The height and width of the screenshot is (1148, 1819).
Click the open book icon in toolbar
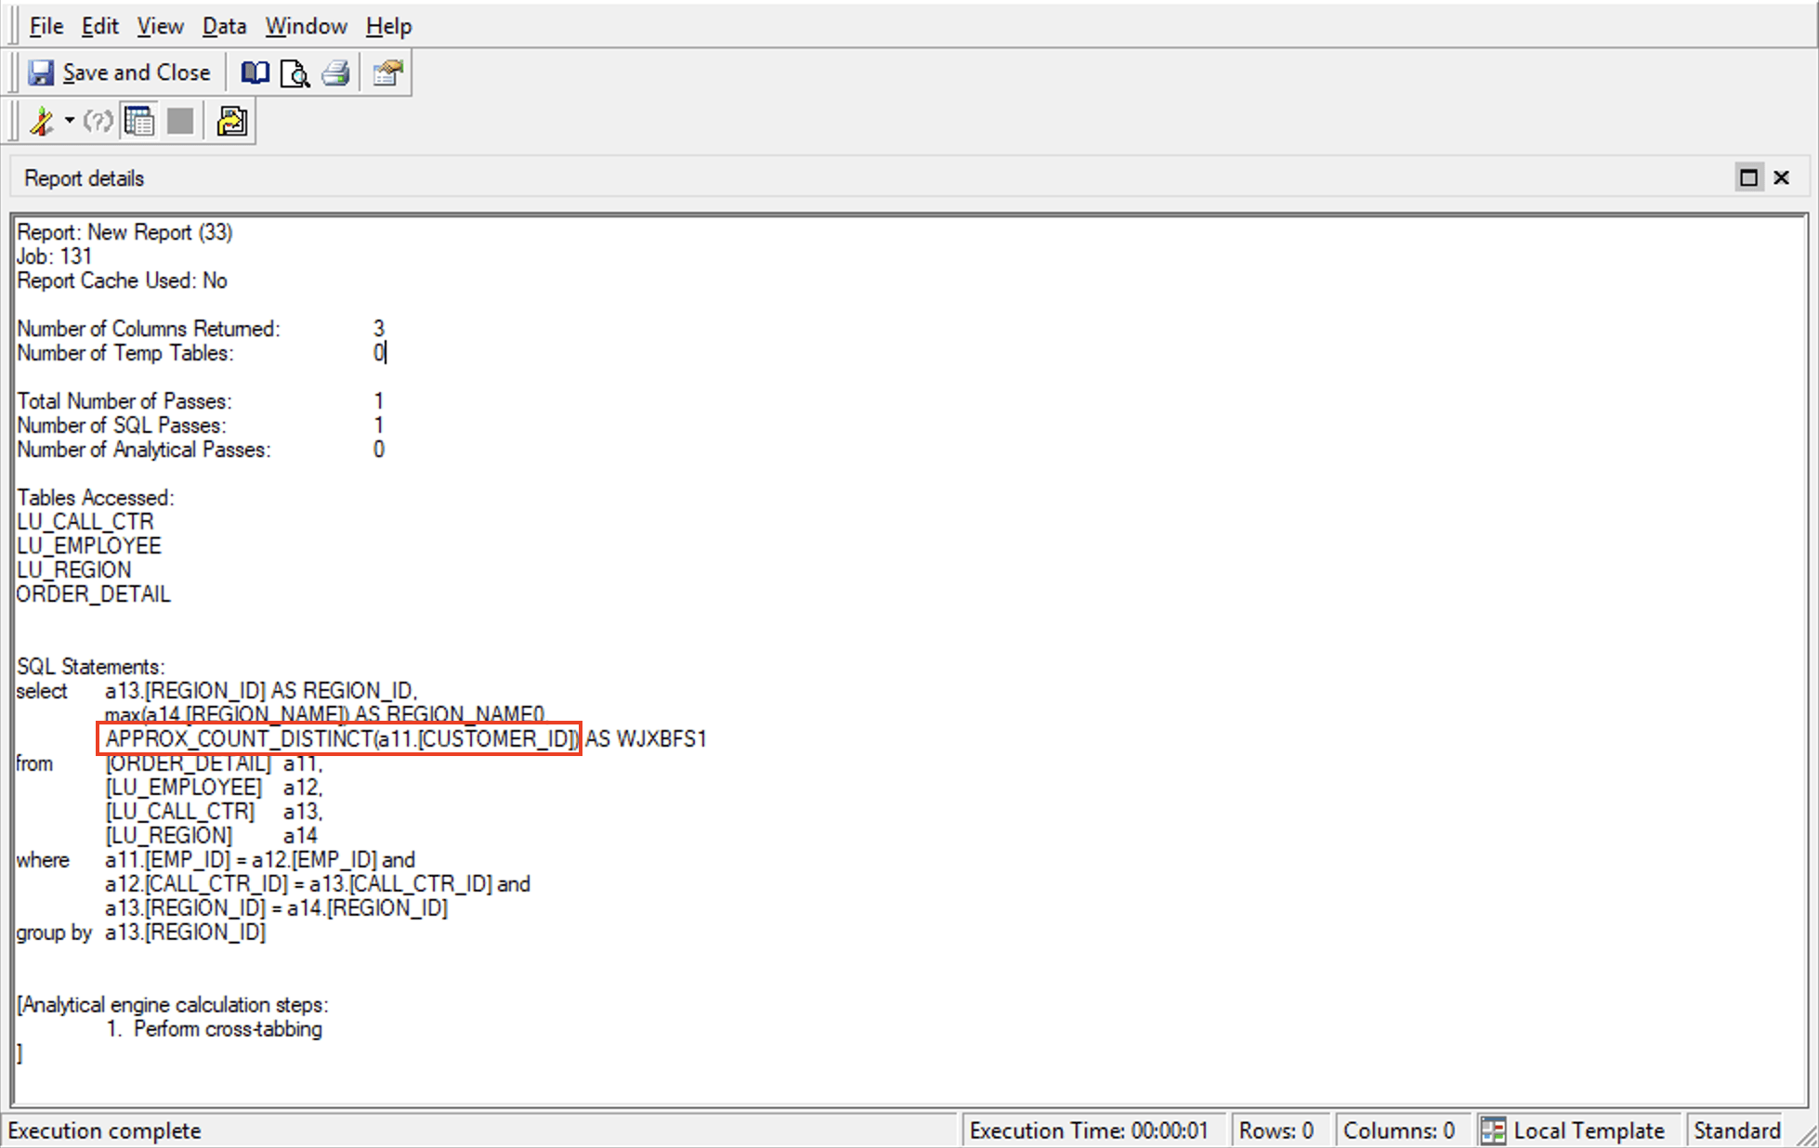pyautogui.click(x=255, y=72)
